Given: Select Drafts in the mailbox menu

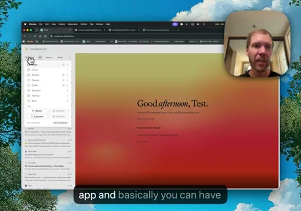Looking at the screenshot, I should pyautogui.click(x=49, y=86).
